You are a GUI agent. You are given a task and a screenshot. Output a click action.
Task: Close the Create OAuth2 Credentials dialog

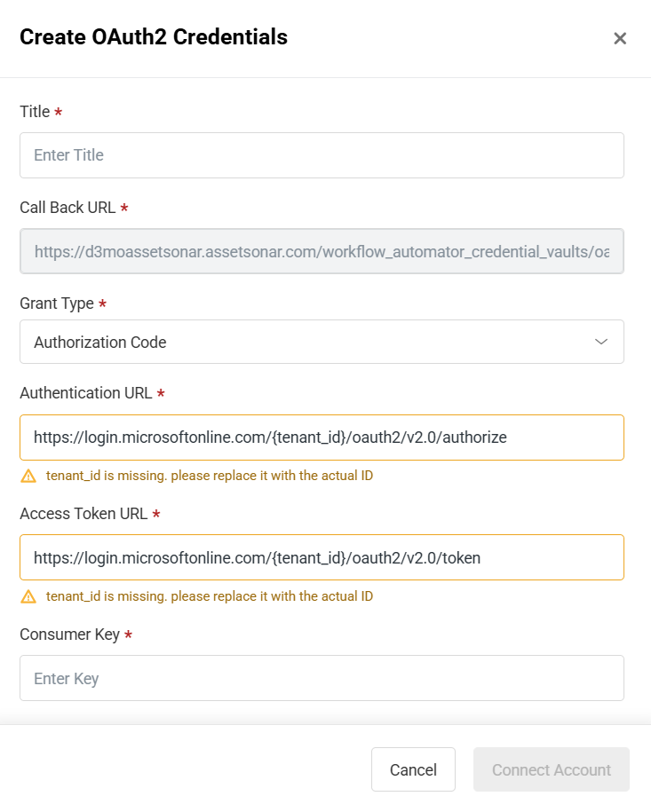[x=620, y=38]
